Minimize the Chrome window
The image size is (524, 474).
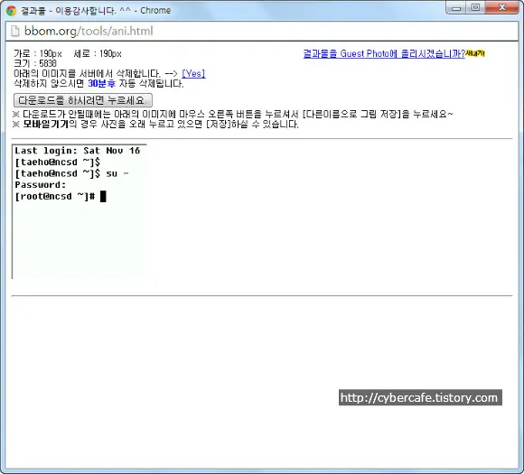(x=456, y=8)
